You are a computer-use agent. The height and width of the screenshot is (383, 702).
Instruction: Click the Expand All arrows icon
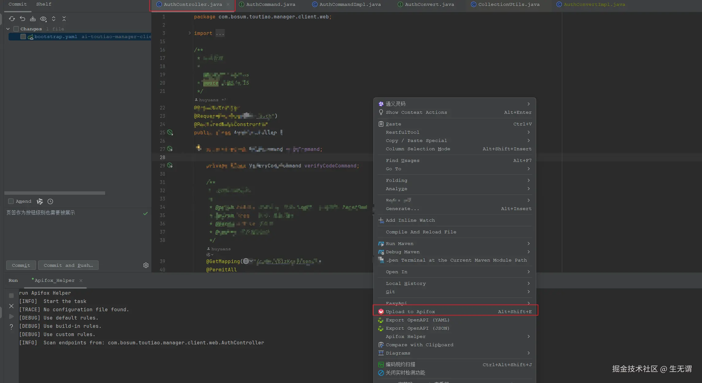pos(54,19)
